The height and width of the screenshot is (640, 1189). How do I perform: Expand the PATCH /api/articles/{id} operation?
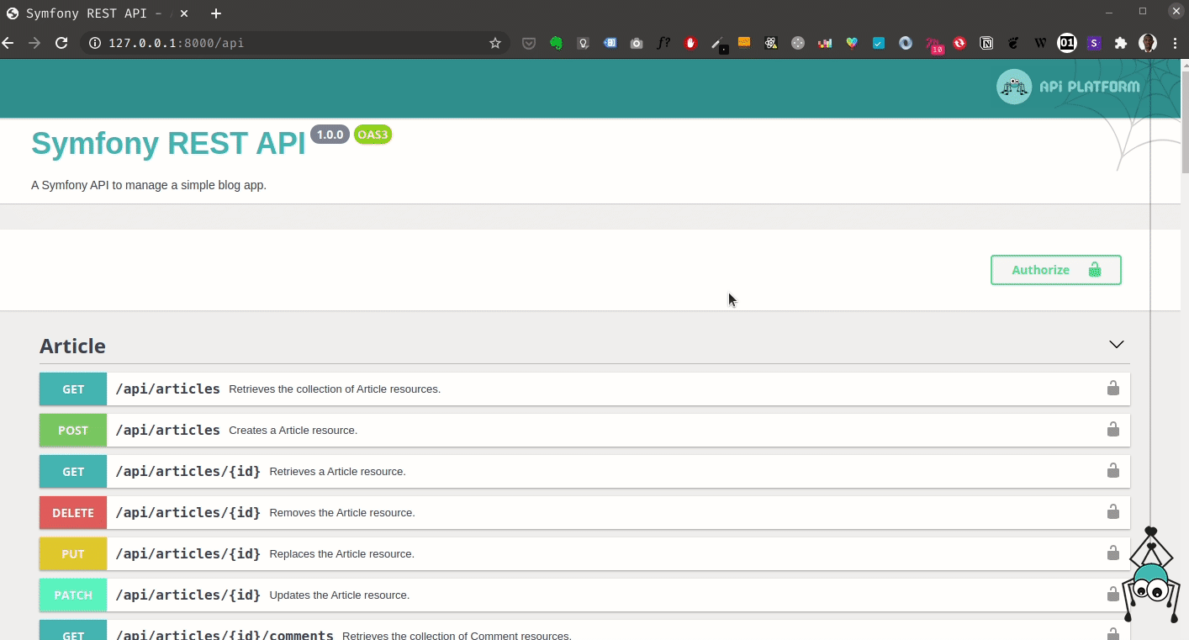188,595
